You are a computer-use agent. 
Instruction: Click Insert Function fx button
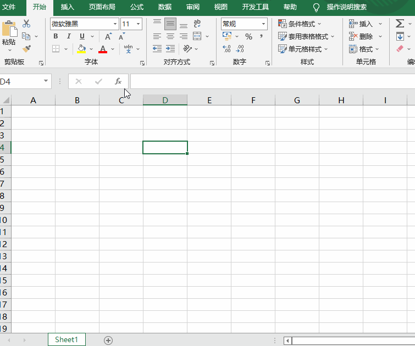118,81
